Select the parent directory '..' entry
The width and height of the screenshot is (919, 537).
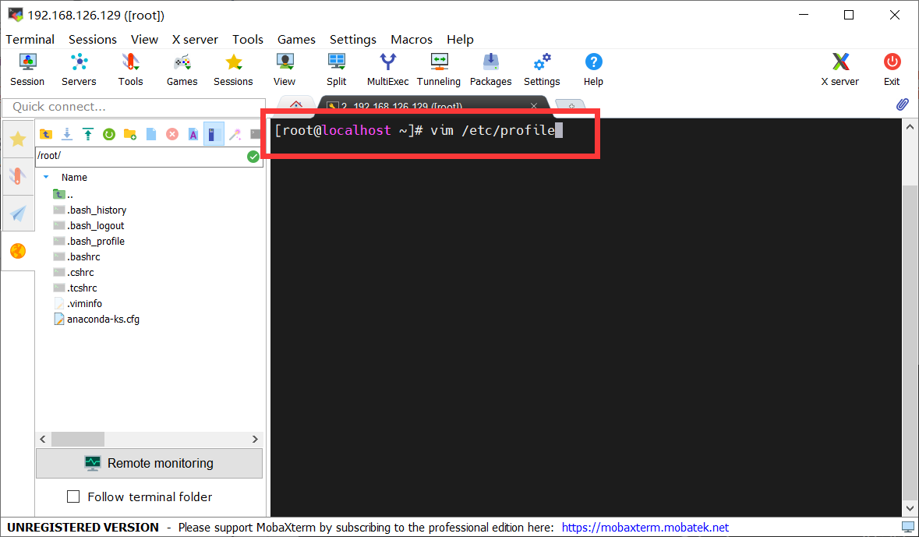(x=63, y=195)
